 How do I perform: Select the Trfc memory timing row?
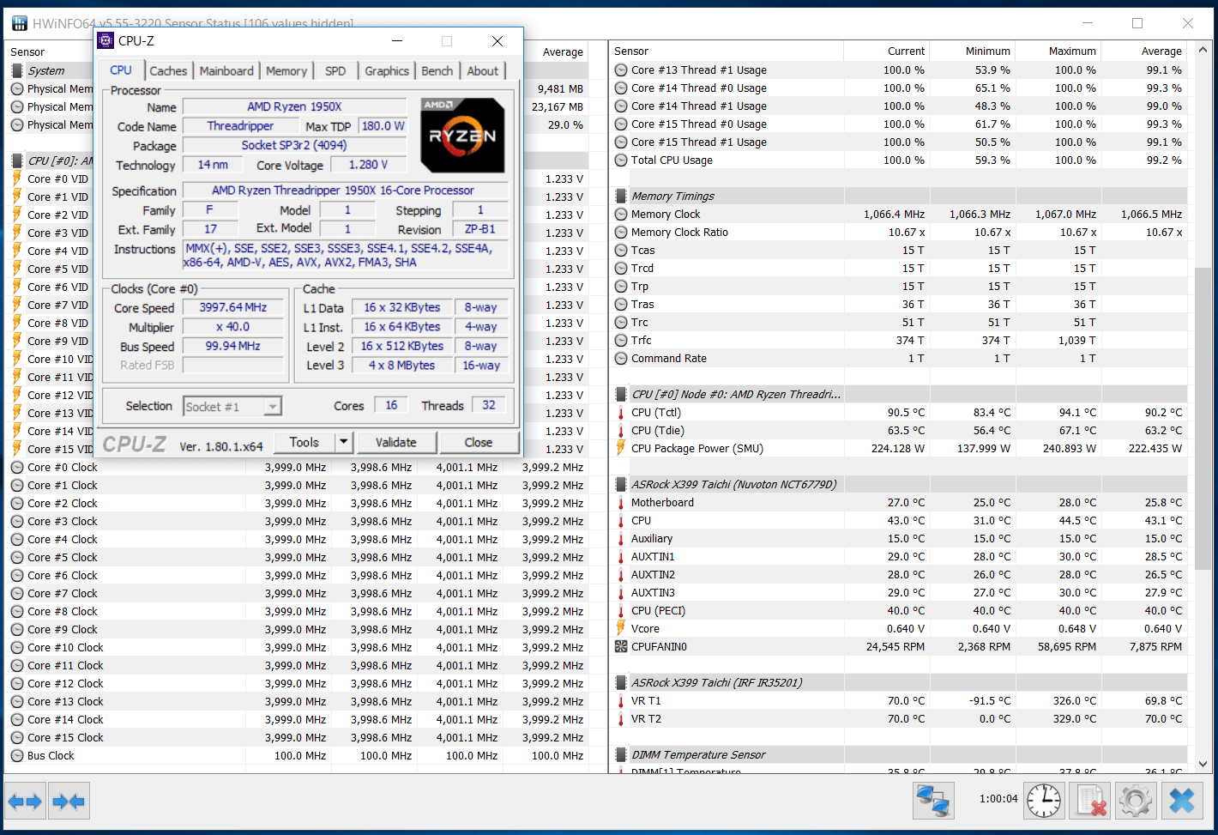click(x=899, y=341)
